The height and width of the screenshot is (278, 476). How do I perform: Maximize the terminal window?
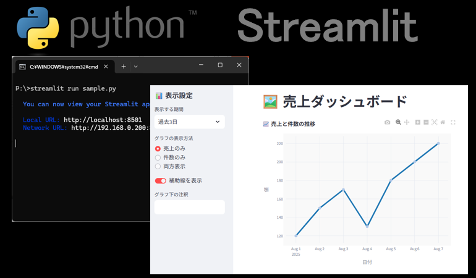coord(220,65)
